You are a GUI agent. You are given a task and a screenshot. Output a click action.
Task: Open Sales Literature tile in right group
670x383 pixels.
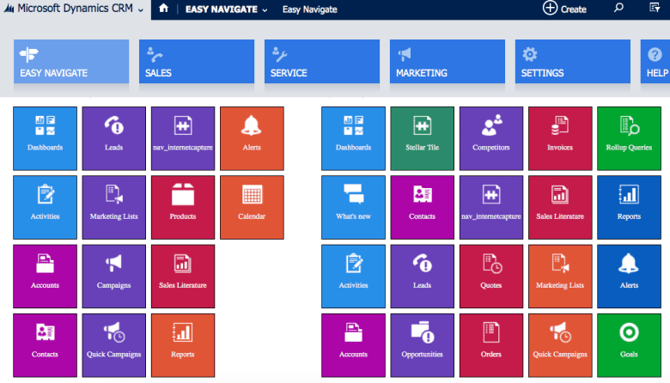click(560, 207)
